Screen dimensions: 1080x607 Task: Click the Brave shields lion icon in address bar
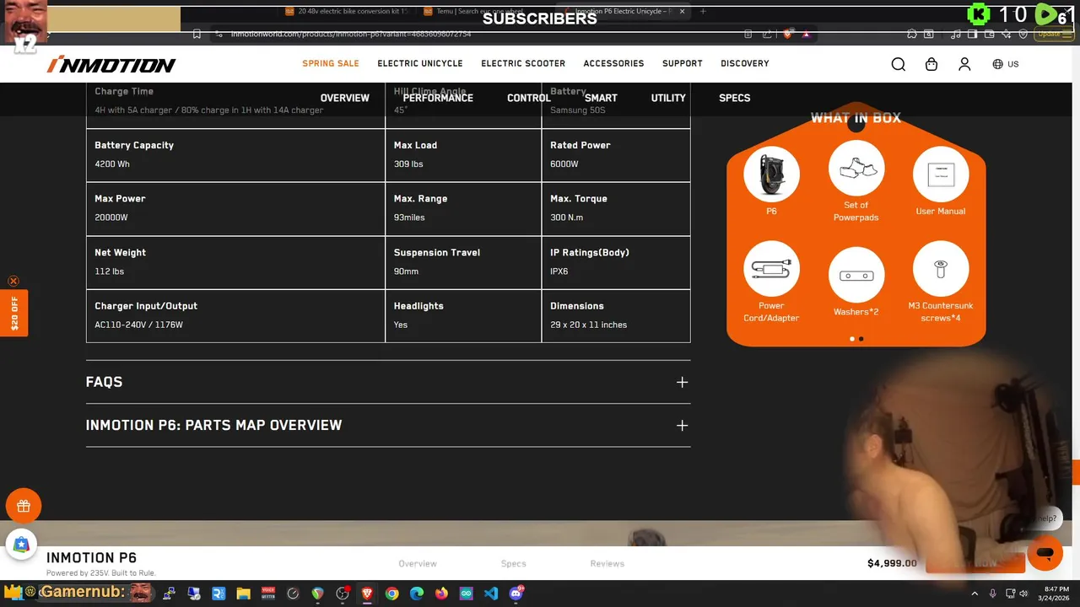(787, 34)
